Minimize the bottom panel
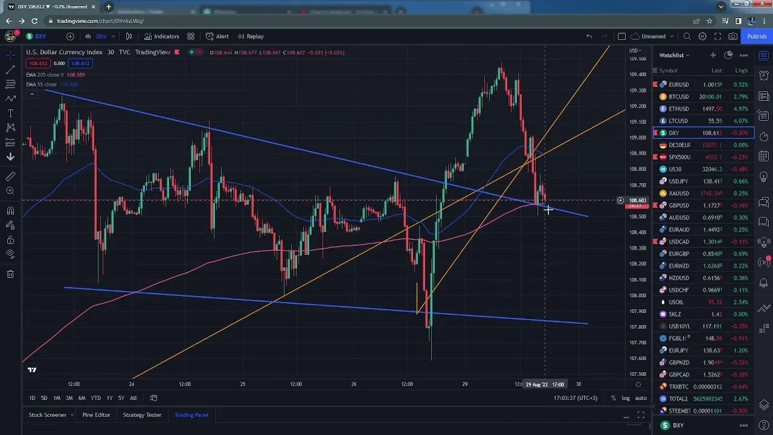Image resolution: width=773 pixels, height=435 pixels. 626,416
